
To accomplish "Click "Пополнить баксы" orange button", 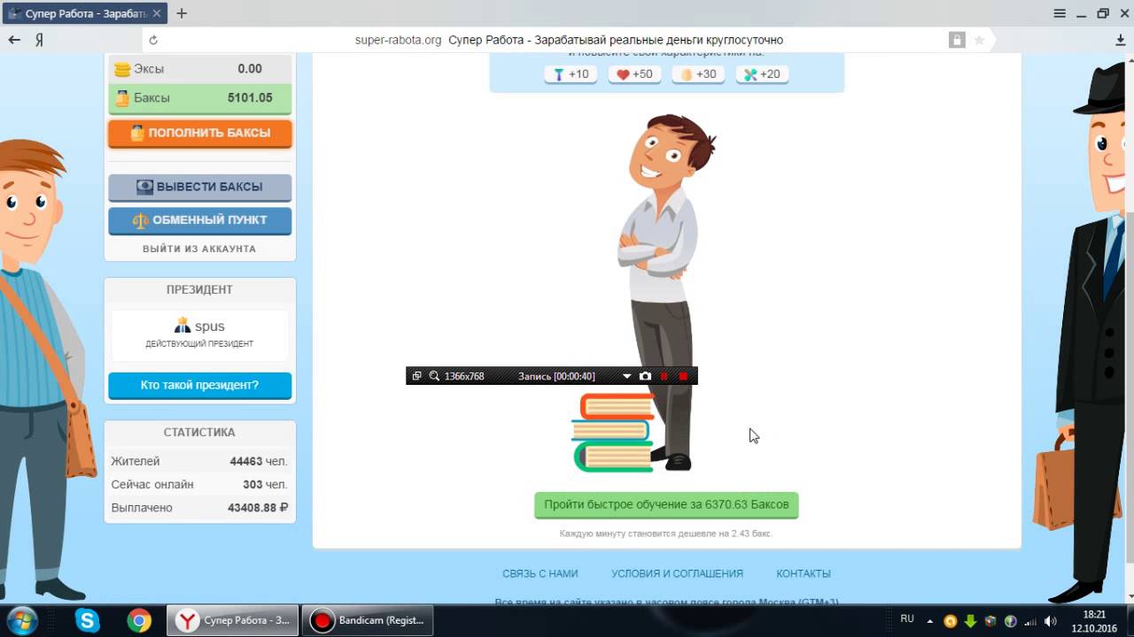I will point(200,134).
